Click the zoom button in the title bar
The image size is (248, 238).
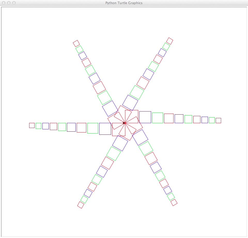click(14, 3)
